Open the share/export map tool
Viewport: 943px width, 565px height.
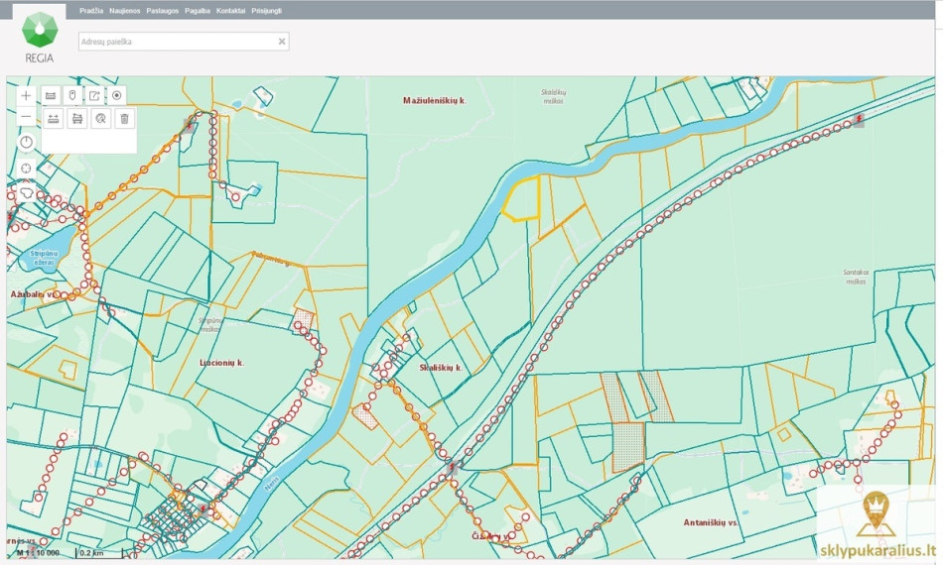(94, 95)
